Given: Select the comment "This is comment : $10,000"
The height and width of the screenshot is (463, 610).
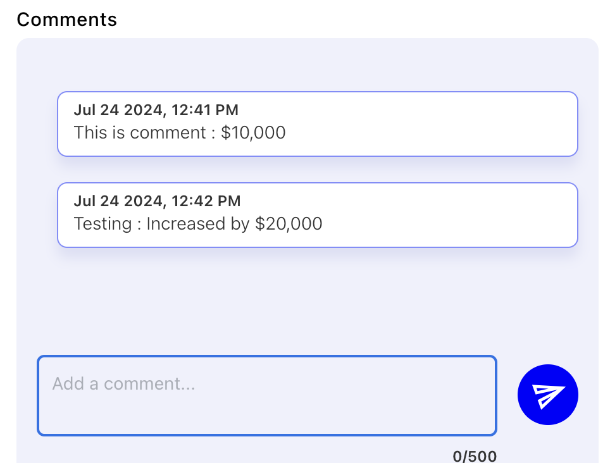Looking at the screenshot, I should [317, 124].
